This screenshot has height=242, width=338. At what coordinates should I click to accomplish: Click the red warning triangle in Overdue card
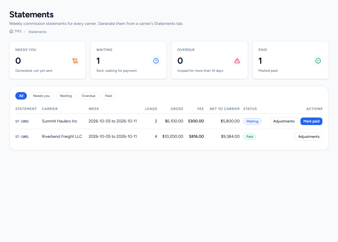(x=237, y=61)
